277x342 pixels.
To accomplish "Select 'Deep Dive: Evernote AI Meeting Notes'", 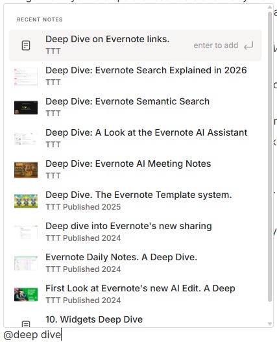I will coord(135,170).
